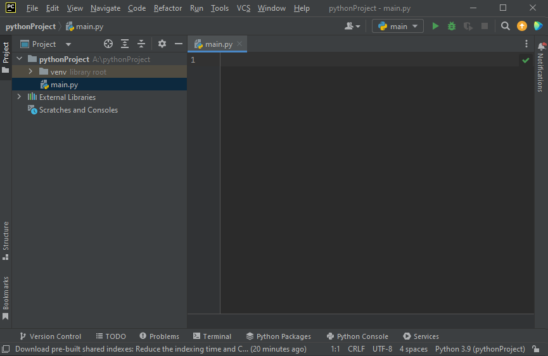Close the main.py editor tab

239,44
